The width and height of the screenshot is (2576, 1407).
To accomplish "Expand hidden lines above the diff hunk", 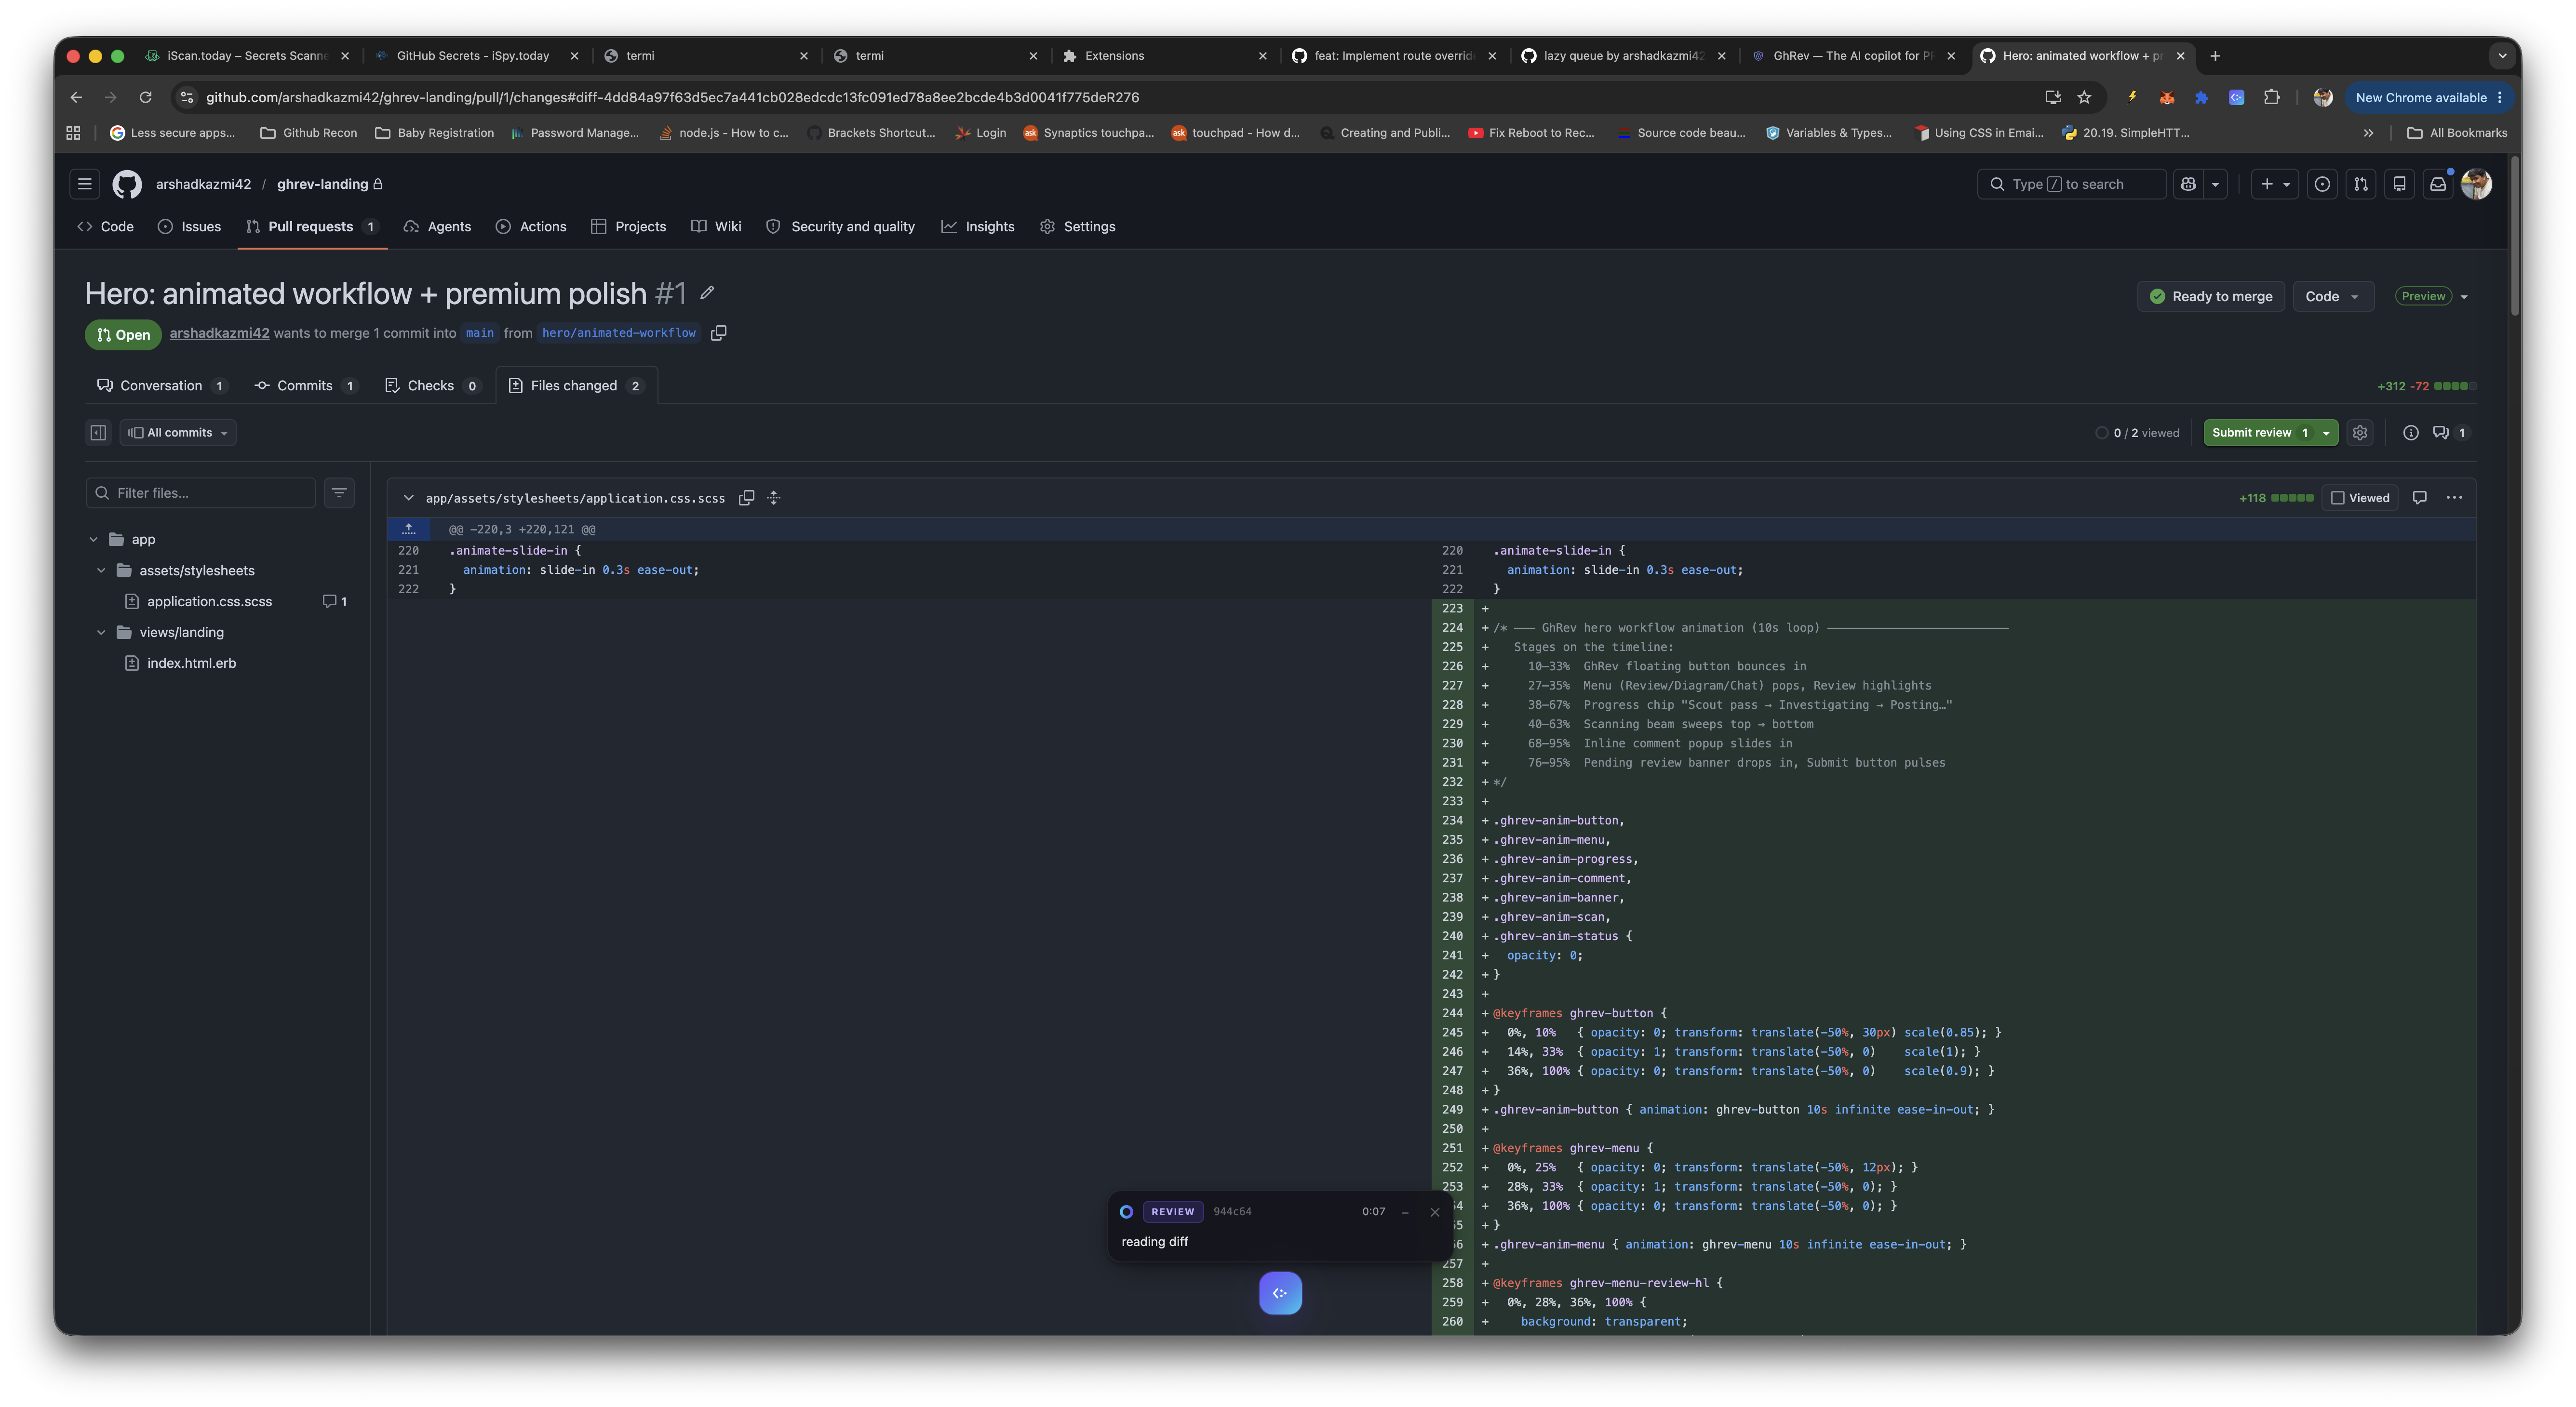I will pos(408,529).
